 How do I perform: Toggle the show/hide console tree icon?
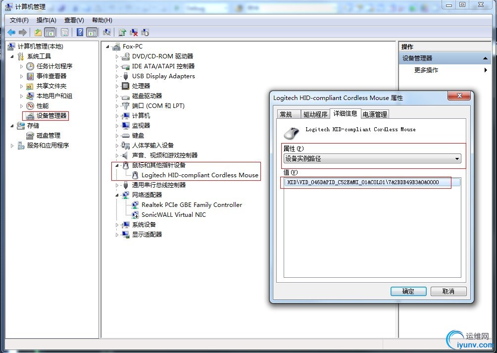[x=50, y=32]
